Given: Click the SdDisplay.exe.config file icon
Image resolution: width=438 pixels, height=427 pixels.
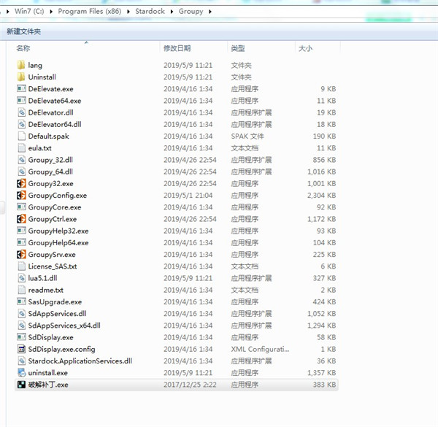Looking at the screenshot, I should tap(21, 349).
